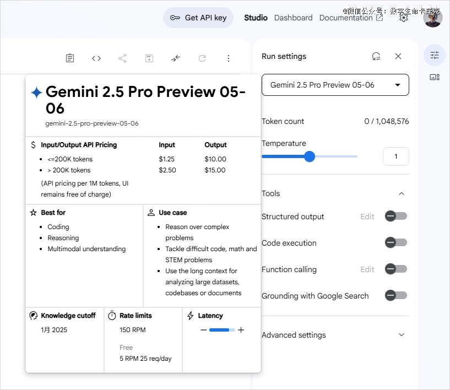Click the $10.00 output price
Screen dimensions: 450x390
click(x=215, y=159)
